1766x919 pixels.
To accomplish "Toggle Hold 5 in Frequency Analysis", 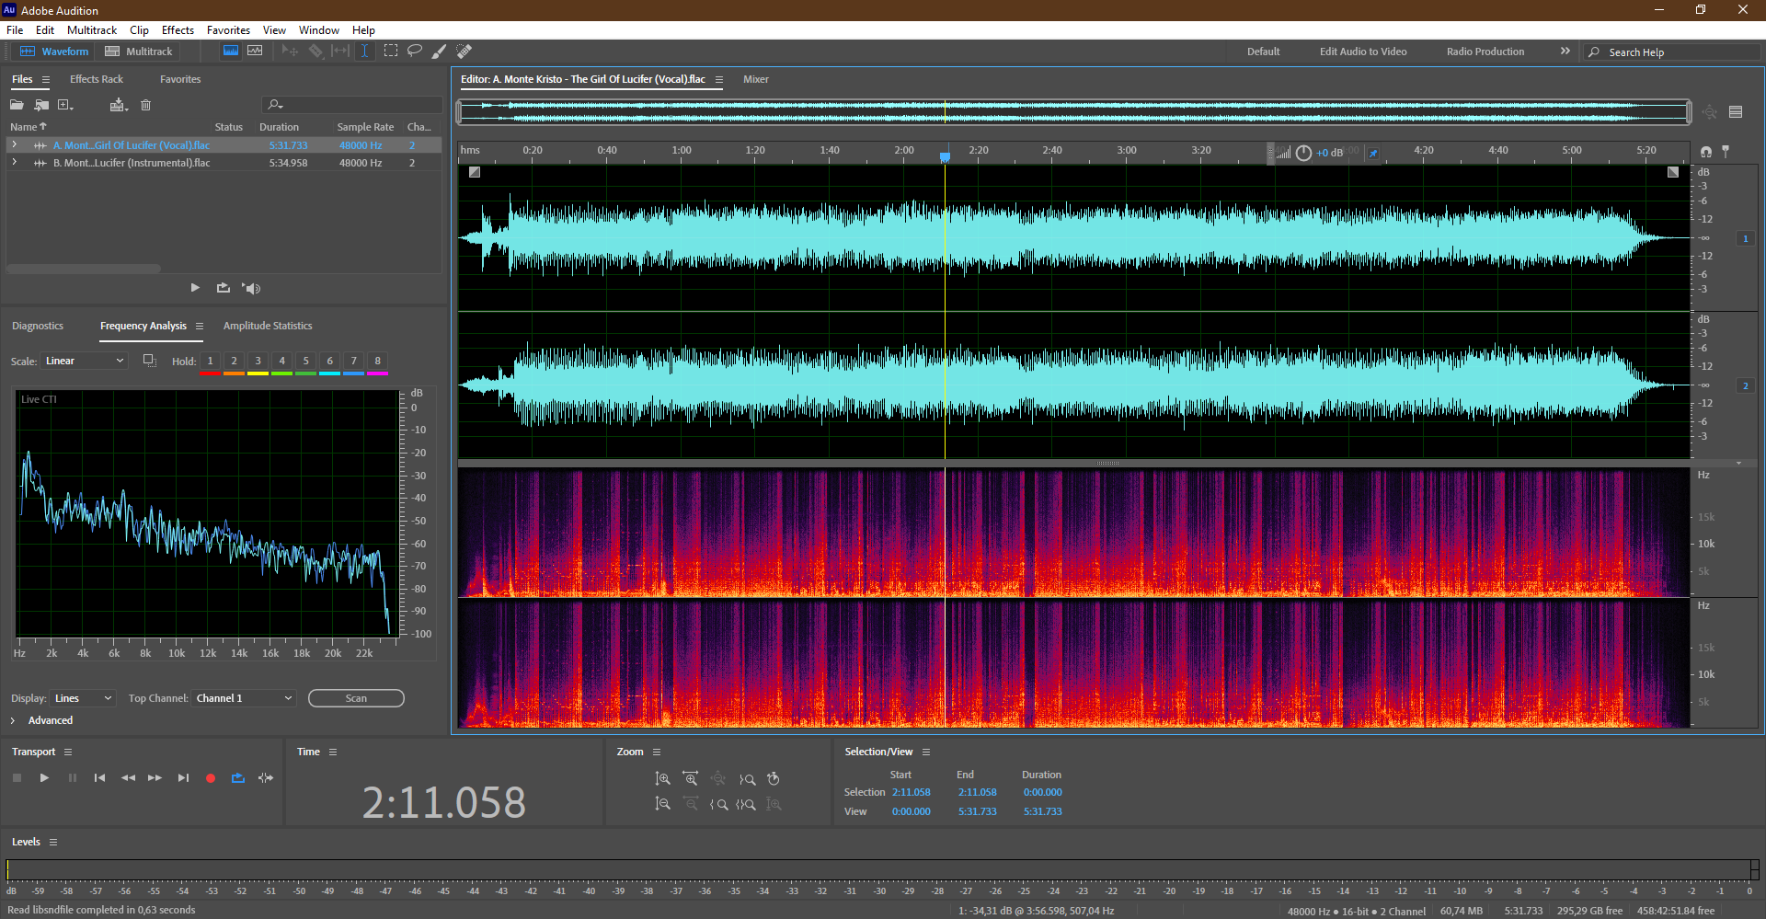I will [x=305, y=362].
